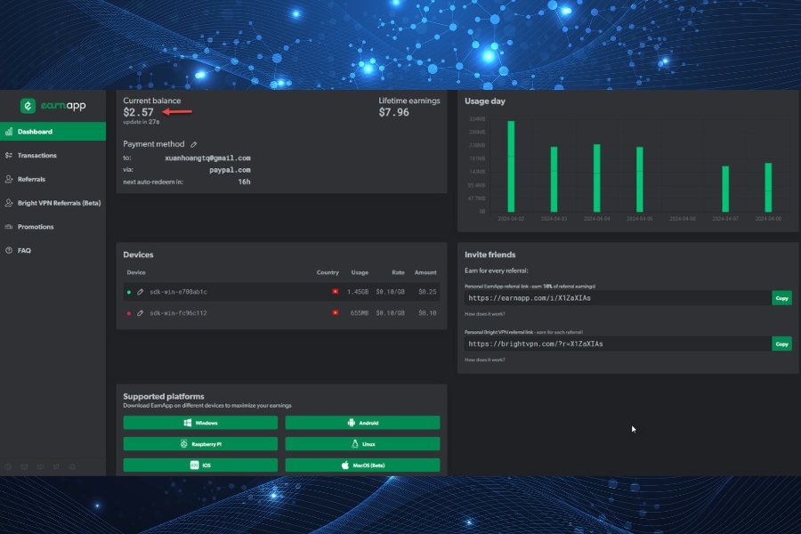Rename device sdk-win-e708ab1c pencil icon
The height and width of the screenshot is (534, 801).
tap(140, 292)
